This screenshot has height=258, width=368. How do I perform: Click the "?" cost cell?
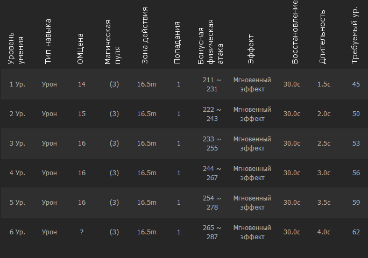[x=82, y=232]
